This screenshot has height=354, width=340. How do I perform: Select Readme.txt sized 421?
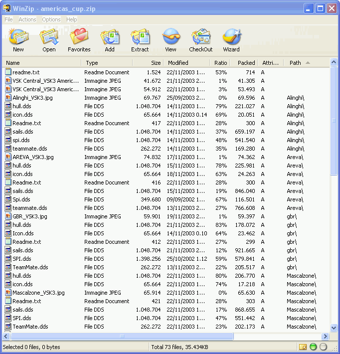[26, 301]
